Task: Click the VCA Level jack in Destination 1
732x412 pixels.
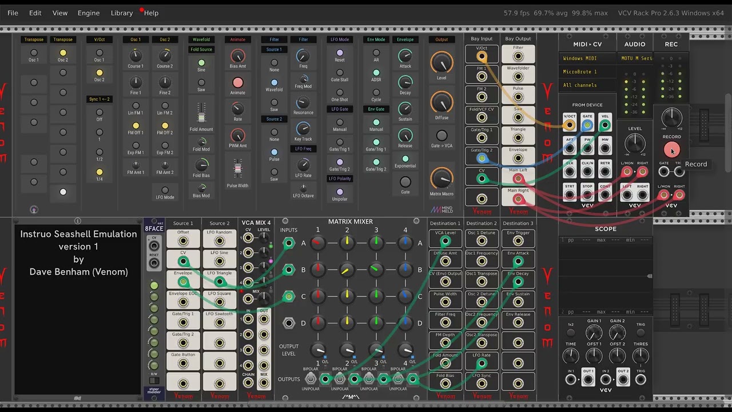Action: coord(445,241)
